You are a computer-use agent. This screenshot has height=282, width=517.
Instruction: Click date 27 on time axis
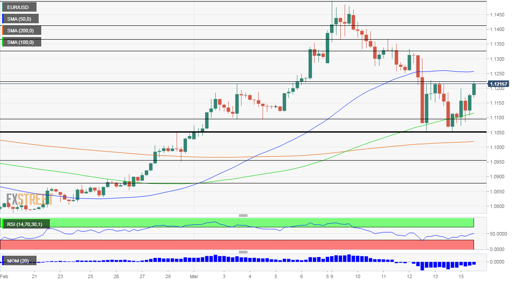pos(143,276)
